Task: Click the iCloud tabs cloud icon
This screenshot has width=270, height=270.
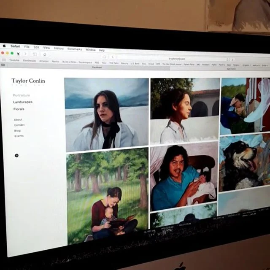Action: pyautogui.click(x=104, y=57)
